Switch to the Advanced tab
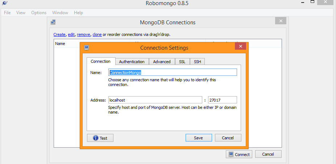This screenshot has width=336, height=164. point(162,62)
